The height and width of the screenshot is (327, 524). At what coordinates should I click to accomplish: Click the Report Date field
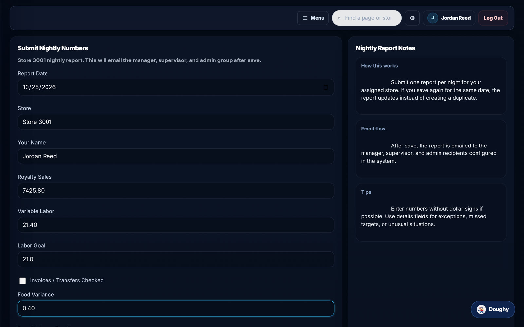(176, 87)
